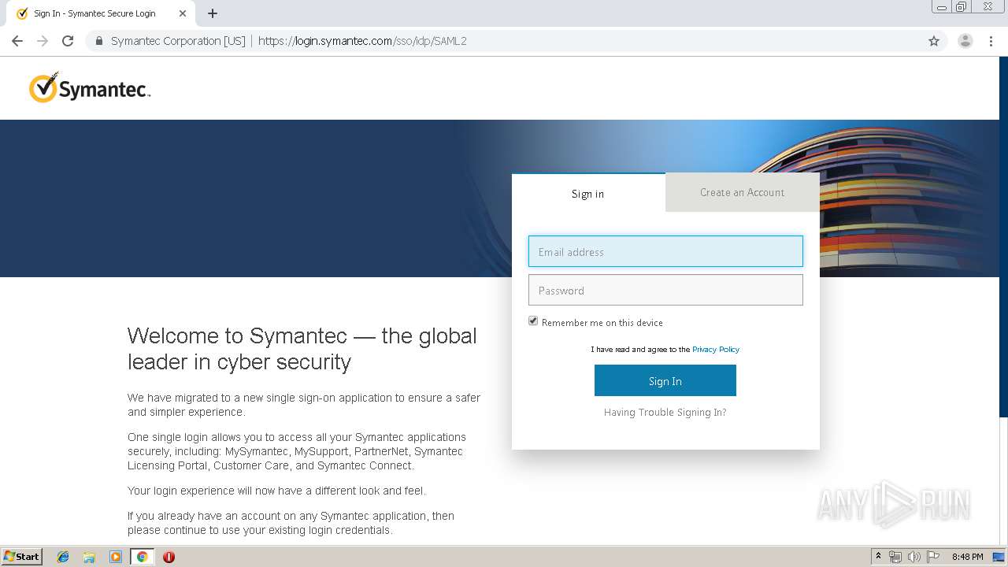Click the network tray icon
This screenshot has width=1008, height=567.
click(x=895, y=557)
